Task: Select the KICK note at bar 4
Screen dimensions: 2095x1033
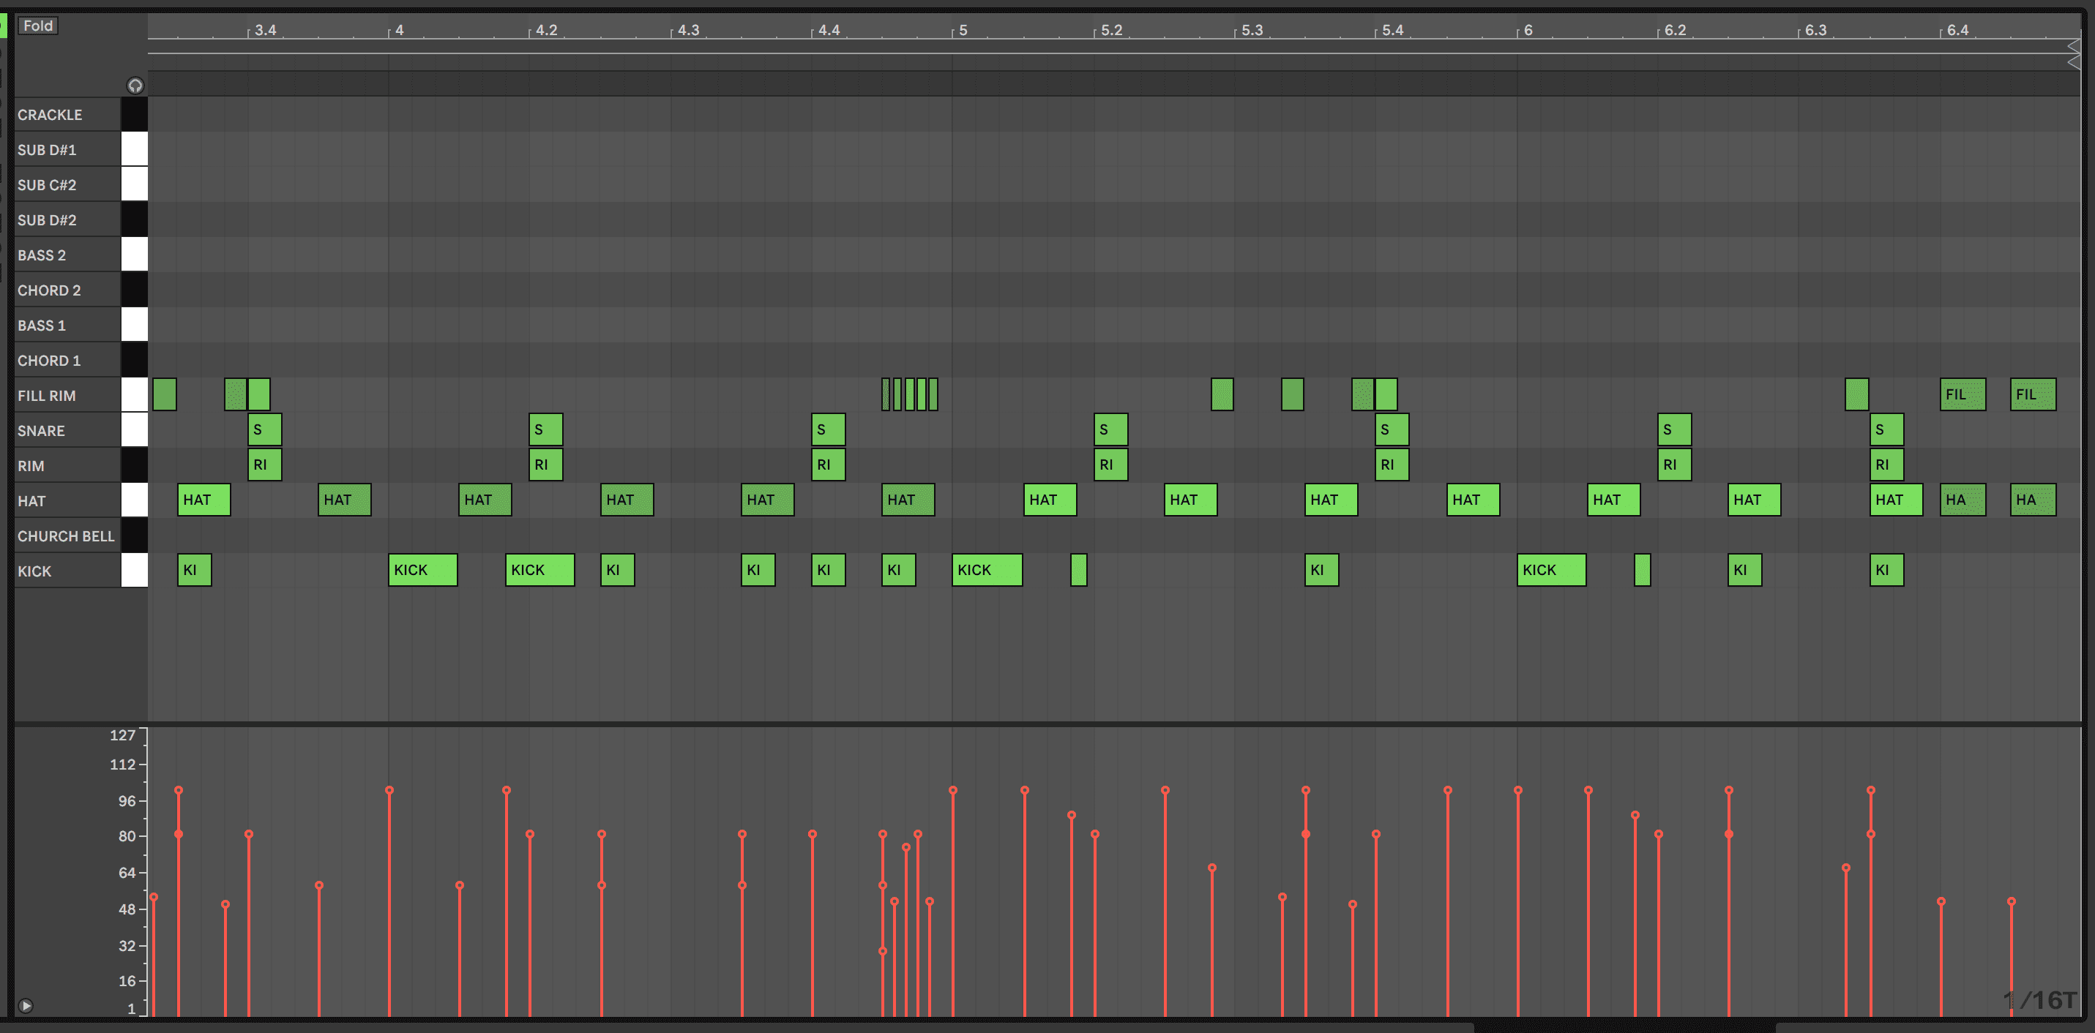Action: click(x=422, y=570)
